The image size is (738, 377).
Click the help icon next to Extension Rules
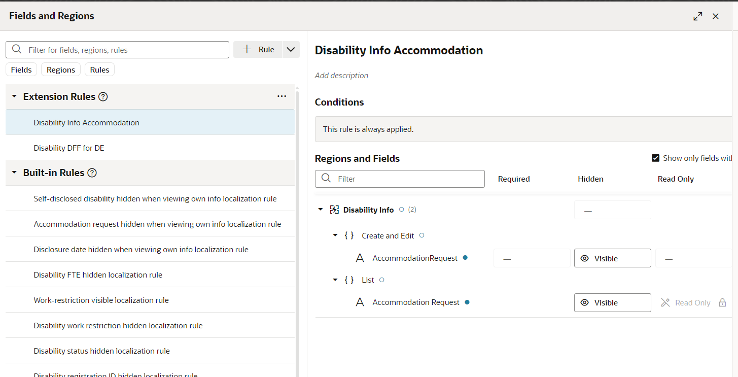(x=103, y=96)
